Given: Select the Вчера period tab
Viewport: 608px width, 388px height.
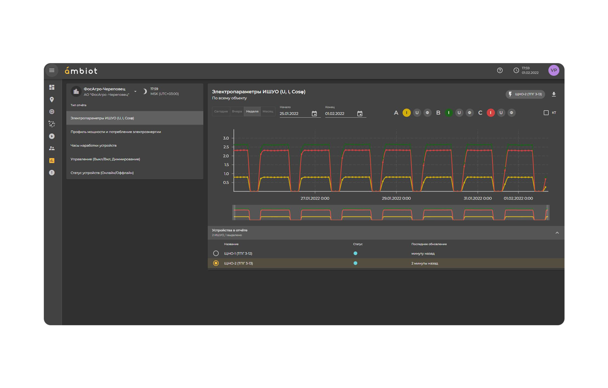Looking at the screenshot, I should (237, 111).
